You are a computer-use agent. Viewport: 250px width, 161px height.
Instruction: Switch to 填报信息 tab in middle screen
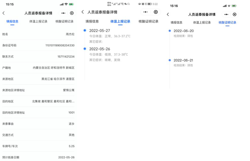tap(92, 21)
